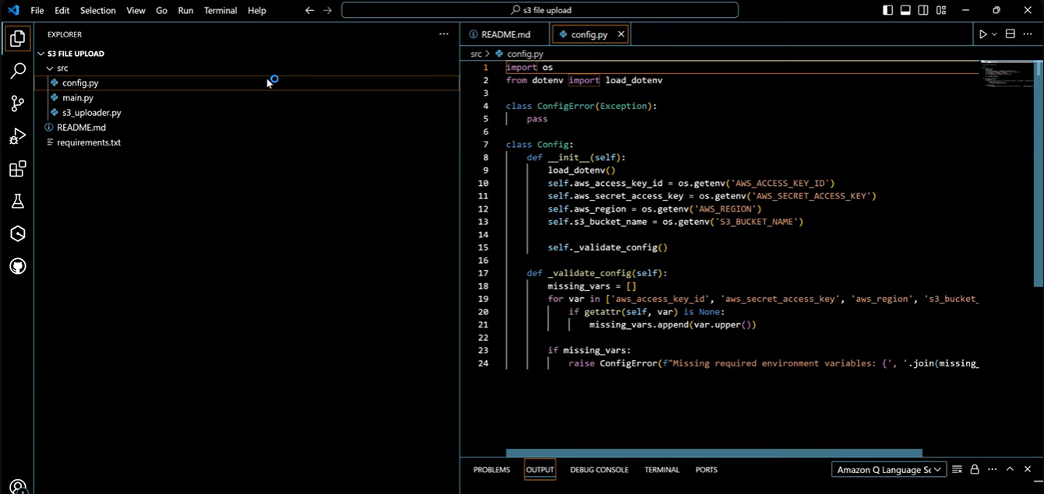Open the Go menu

[x=161, y=10]
